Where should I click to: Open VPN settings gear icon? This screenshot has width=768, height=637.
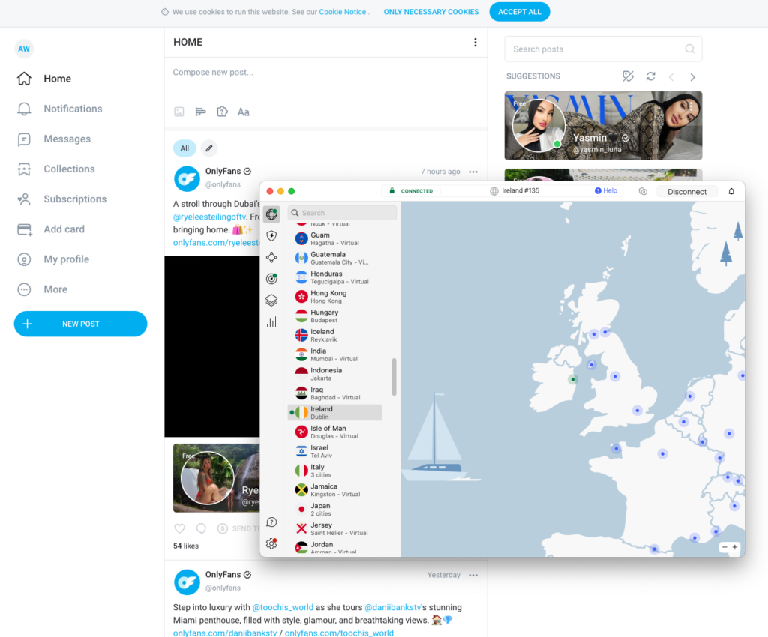271,543
